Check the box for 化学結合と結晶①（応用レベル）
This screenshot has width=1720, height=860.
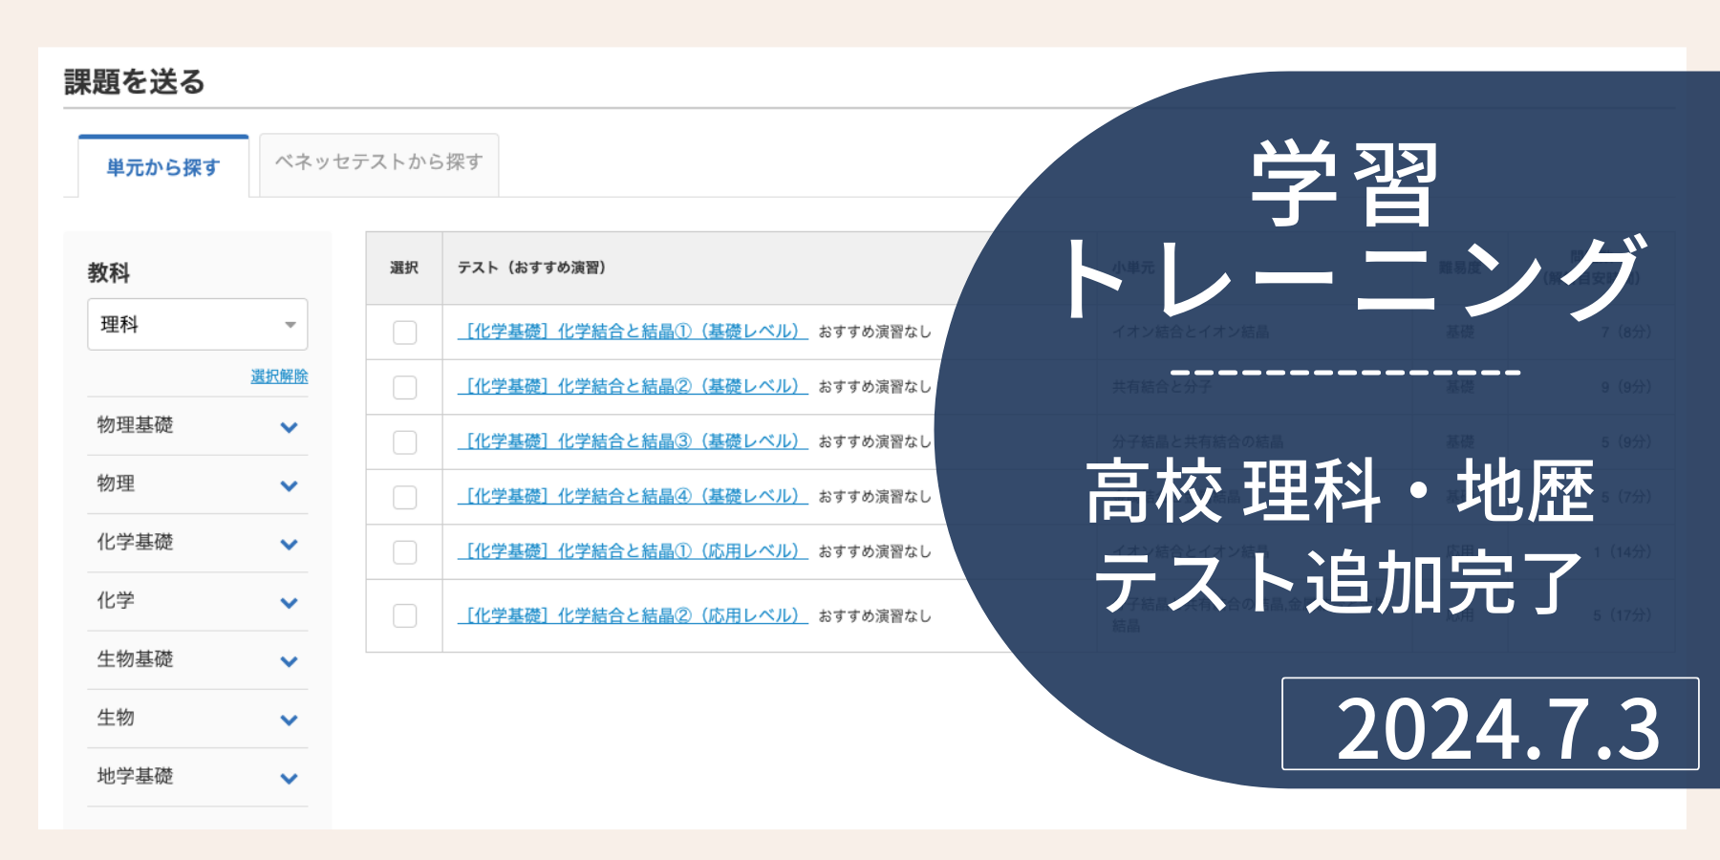[405, 552]
